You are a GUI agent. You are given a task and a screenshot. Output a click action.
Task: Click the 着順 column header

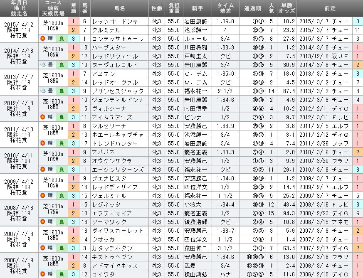(x=73, y=8)
